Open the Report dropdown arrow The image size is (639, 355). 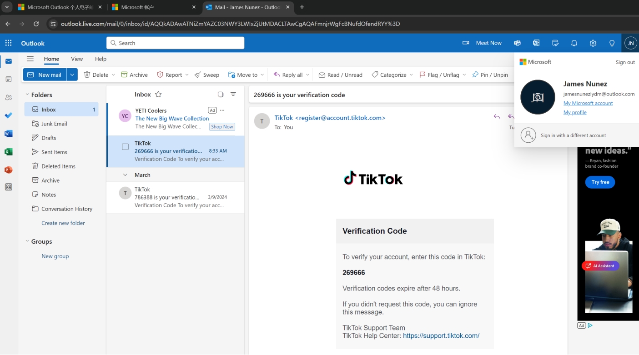click(x=187, y=75)
